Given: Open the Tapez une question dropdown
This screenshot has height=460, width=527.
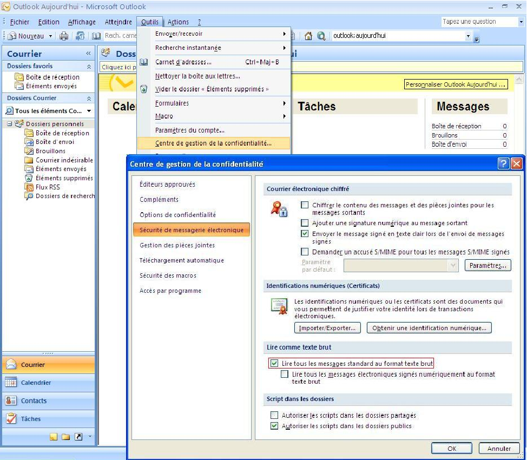Looking at the screenshot, I should point(521,22).
